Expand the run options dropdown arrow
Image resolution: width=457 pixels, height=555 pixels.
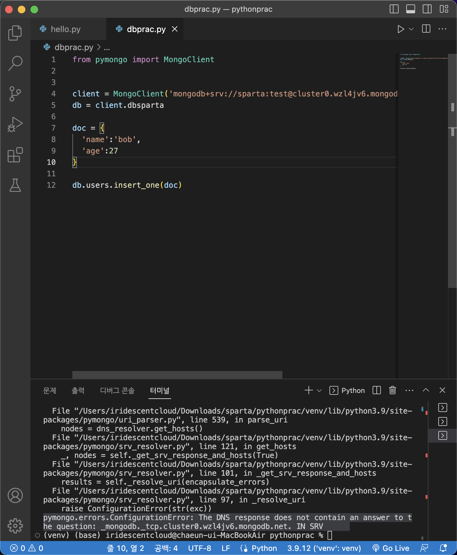(411, 29)
